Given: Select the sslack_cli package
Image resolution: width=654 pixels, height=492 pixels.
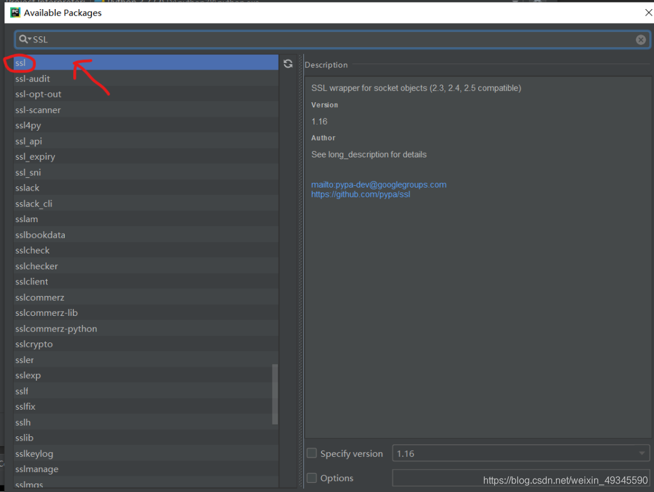Looking at the screenshot, I should pyautogui.click(x=146, y=204).
